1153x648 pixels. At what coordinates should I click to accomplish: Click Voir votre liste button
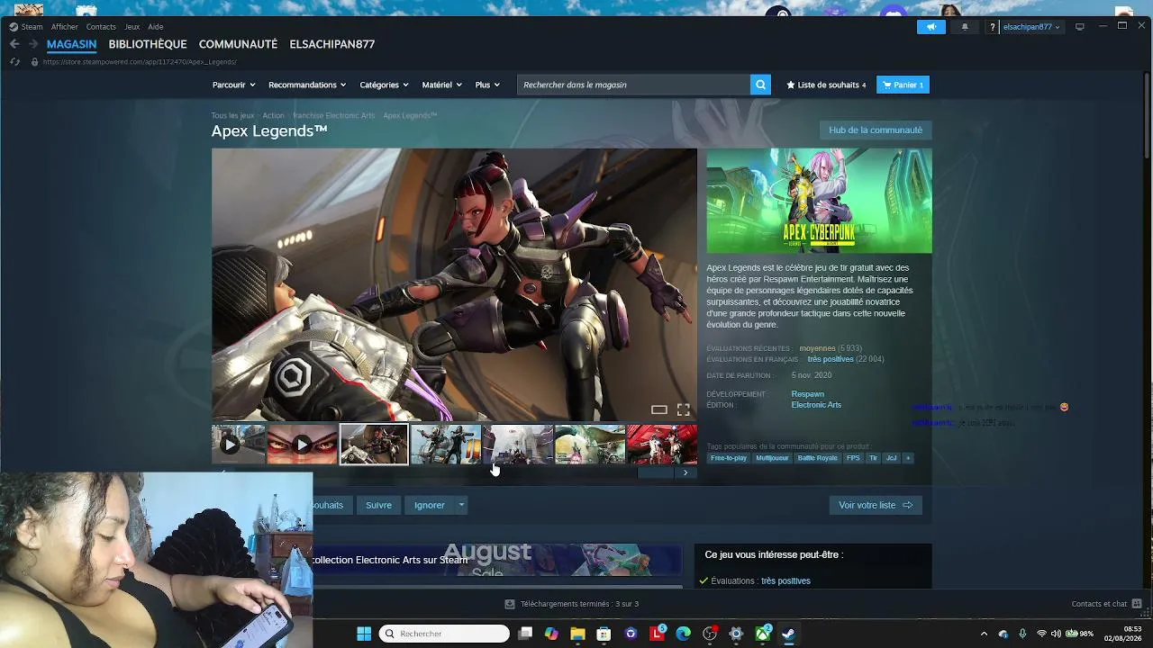(876, 505)
